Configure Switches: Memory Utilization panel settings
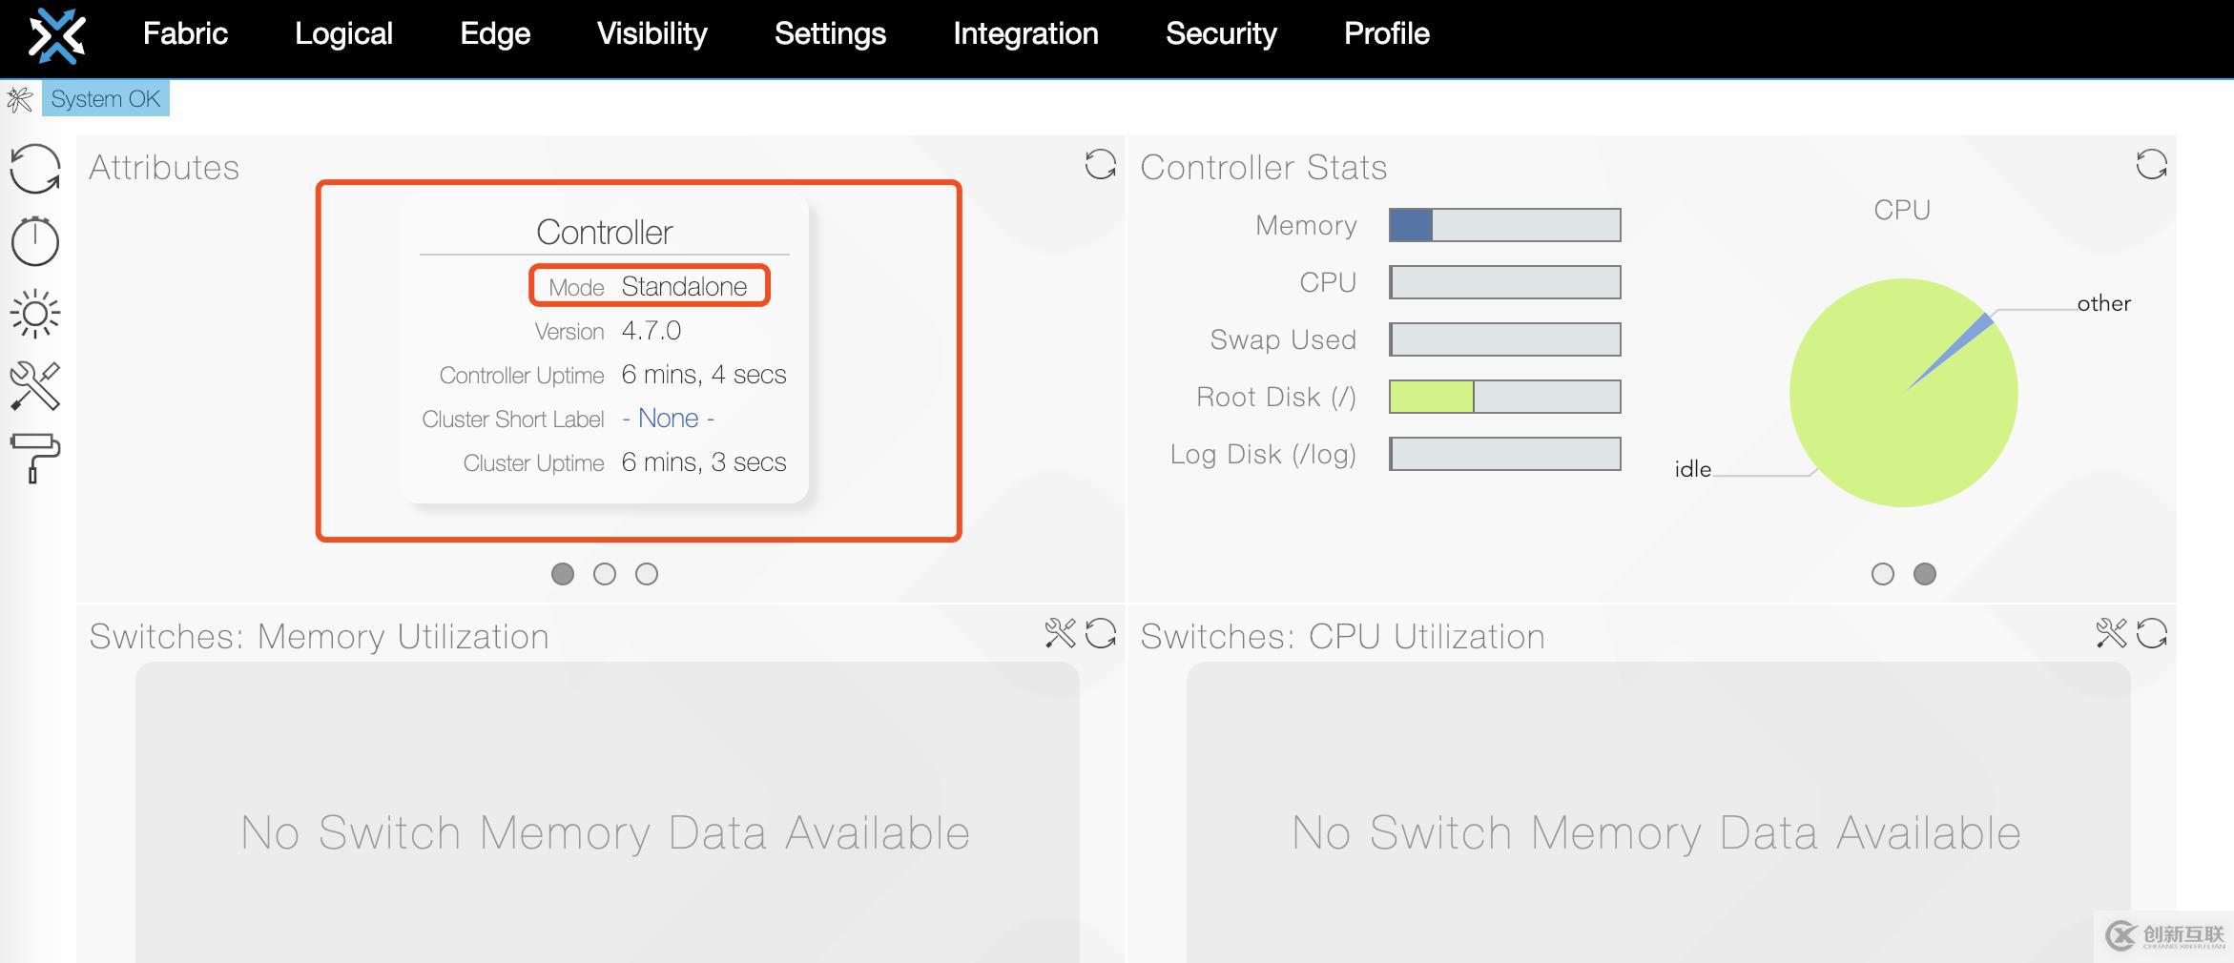Screen dimensions: 2234x963 tap(1060, 633)
